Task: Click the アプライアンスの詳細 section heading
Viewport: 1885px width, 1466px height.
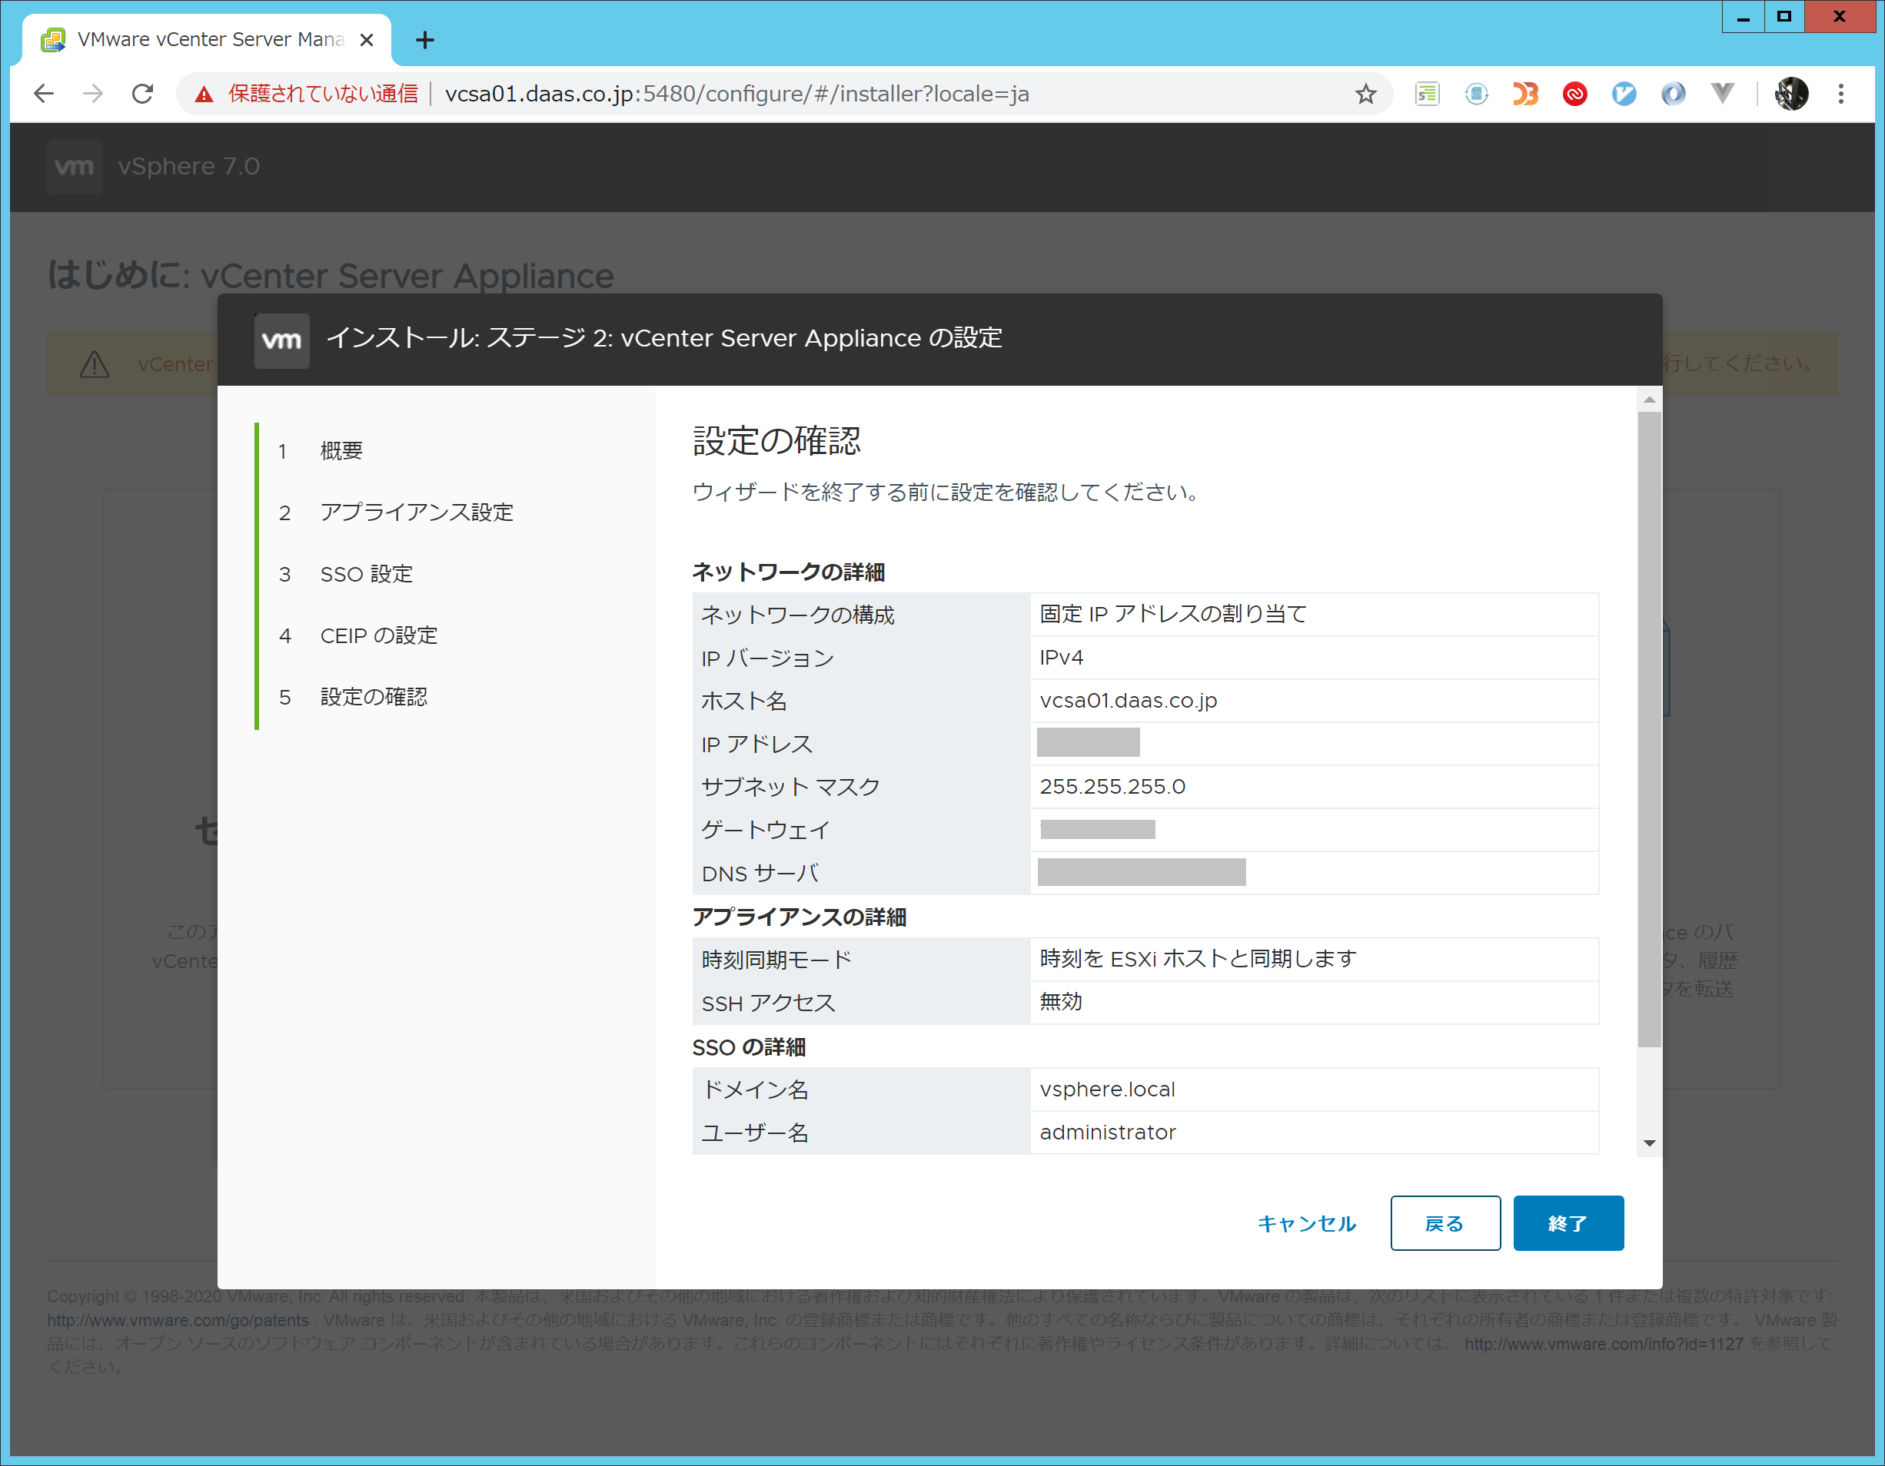Action: pos(800,917)
